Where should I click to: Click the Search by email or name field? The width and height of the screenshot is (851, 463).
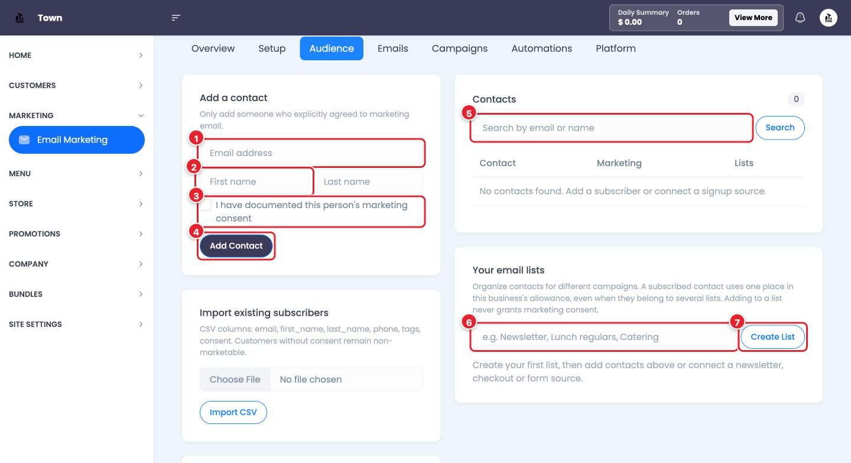pos(612,128)
